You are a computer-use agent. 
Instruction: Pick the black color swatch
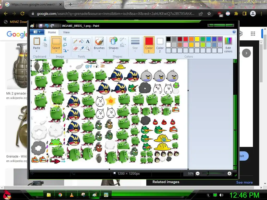168,39
